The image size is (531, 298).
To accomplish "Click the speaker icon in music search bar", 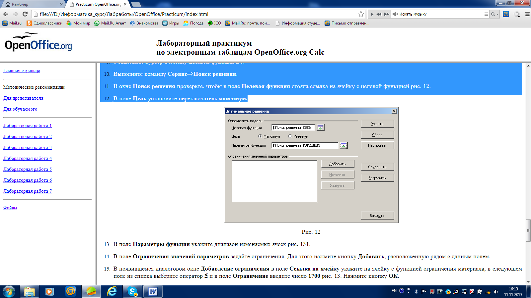I will tap(395, 14).
